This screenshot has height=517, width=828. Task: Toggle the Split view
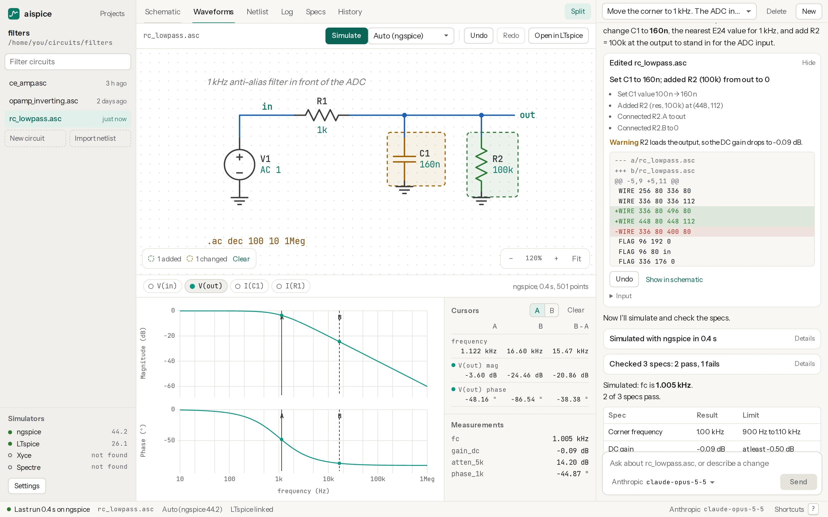[578, 11]
